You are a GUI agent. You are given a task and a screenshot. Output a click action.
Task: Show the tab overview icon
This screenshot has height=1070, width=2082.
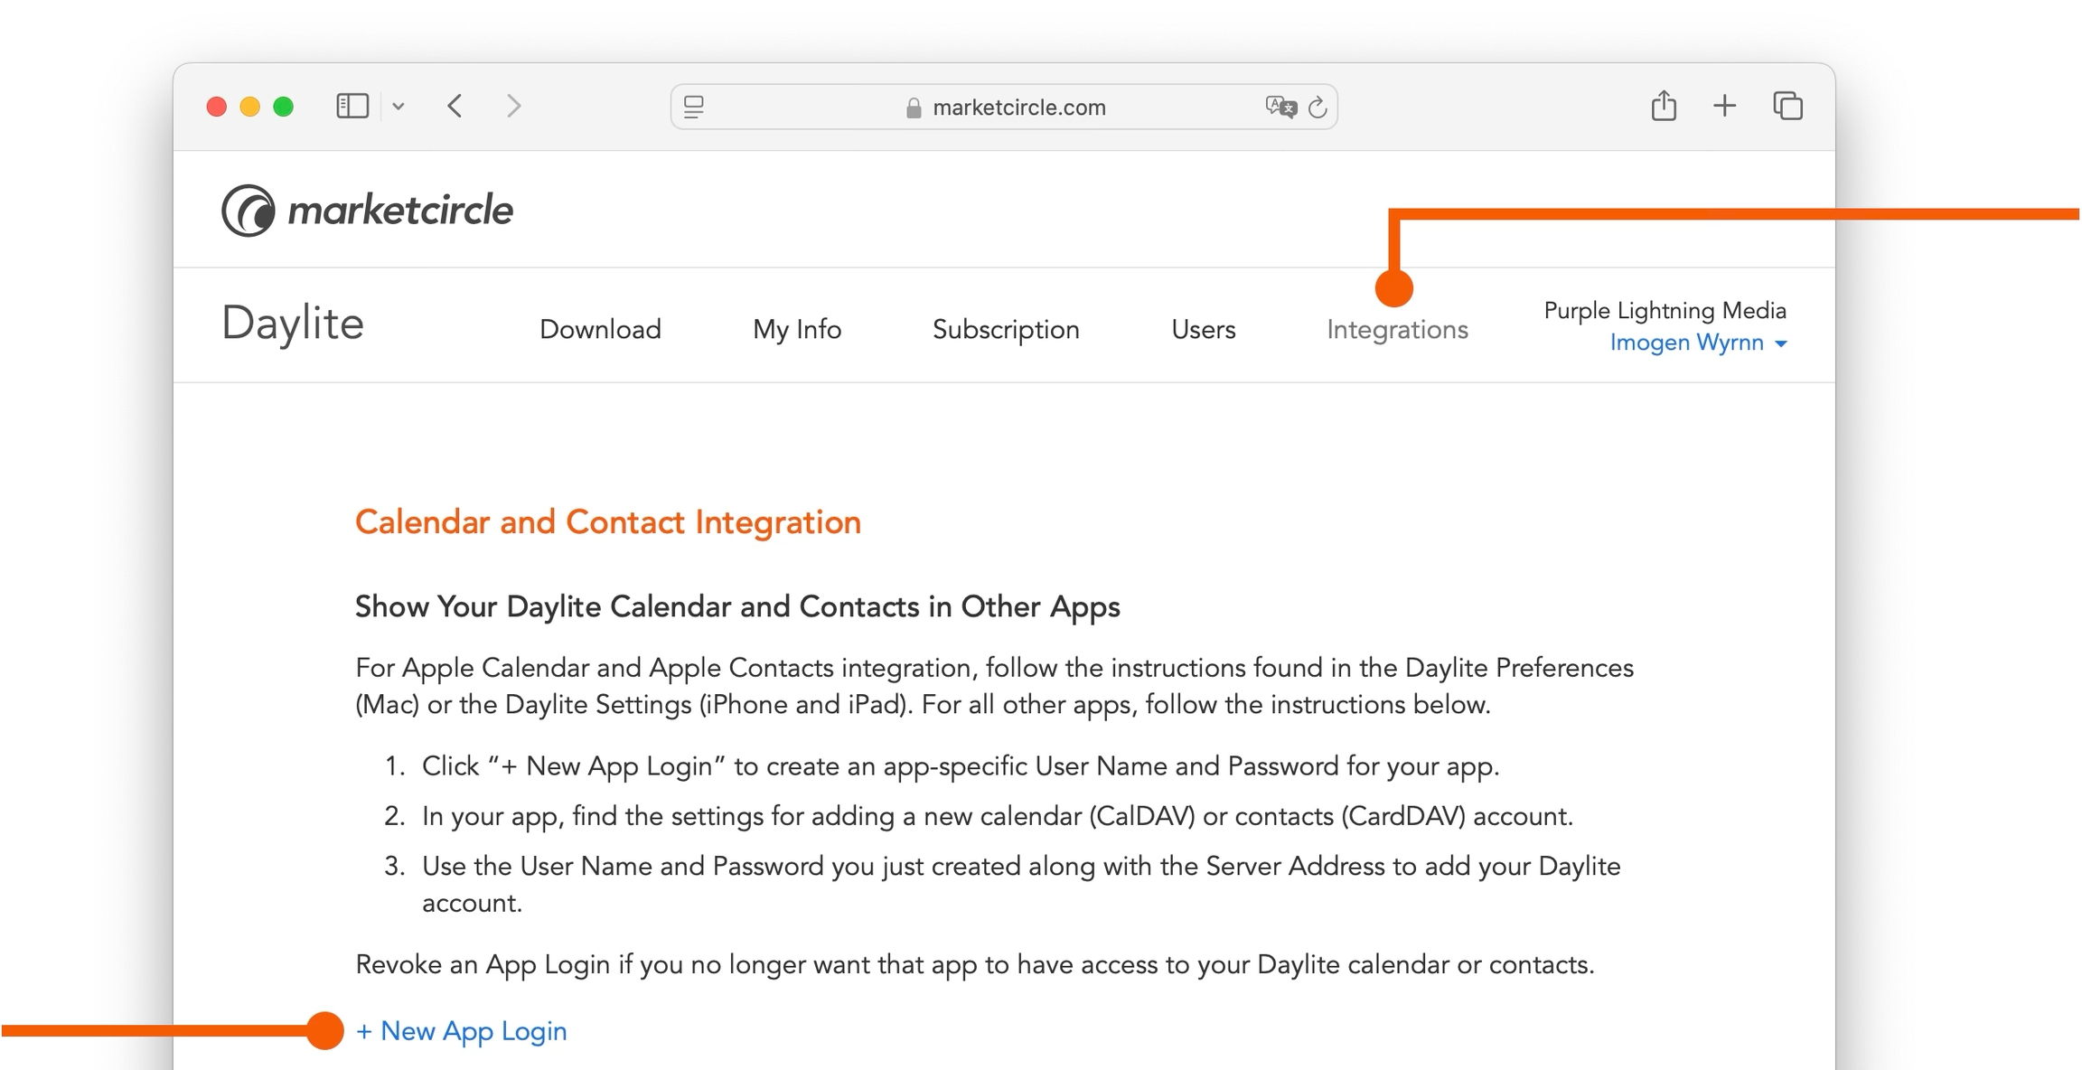tap(1787, 106)
